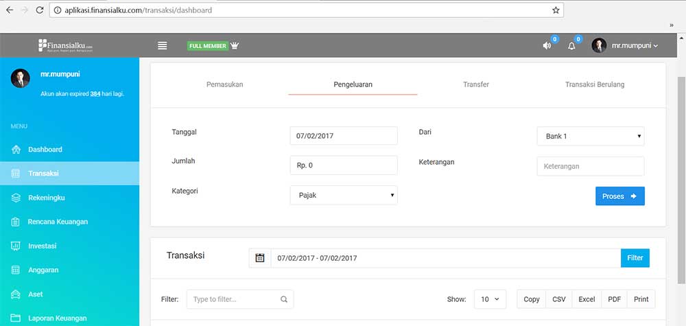Click the Copy export button
Screen dimensions: 686x326
coord(531,299)
